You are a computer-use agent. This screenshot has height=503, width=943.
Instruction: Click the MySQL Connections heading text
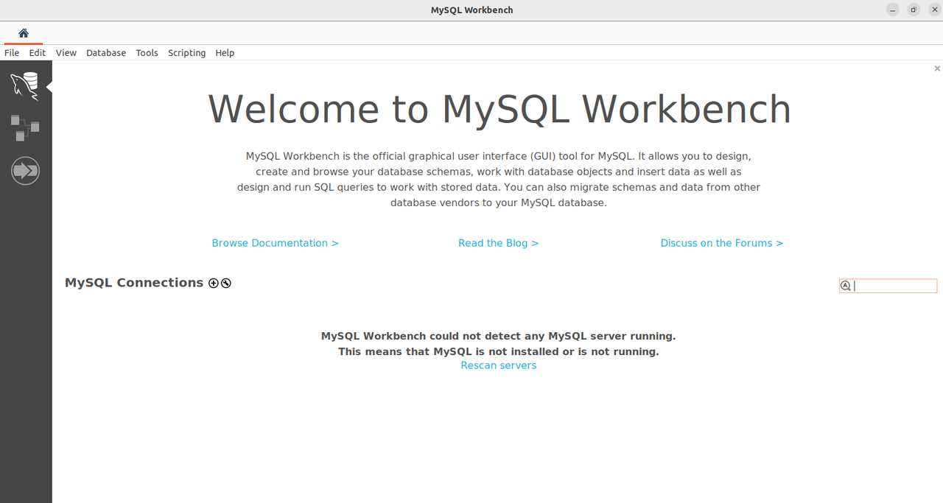[x=134, y=283]
